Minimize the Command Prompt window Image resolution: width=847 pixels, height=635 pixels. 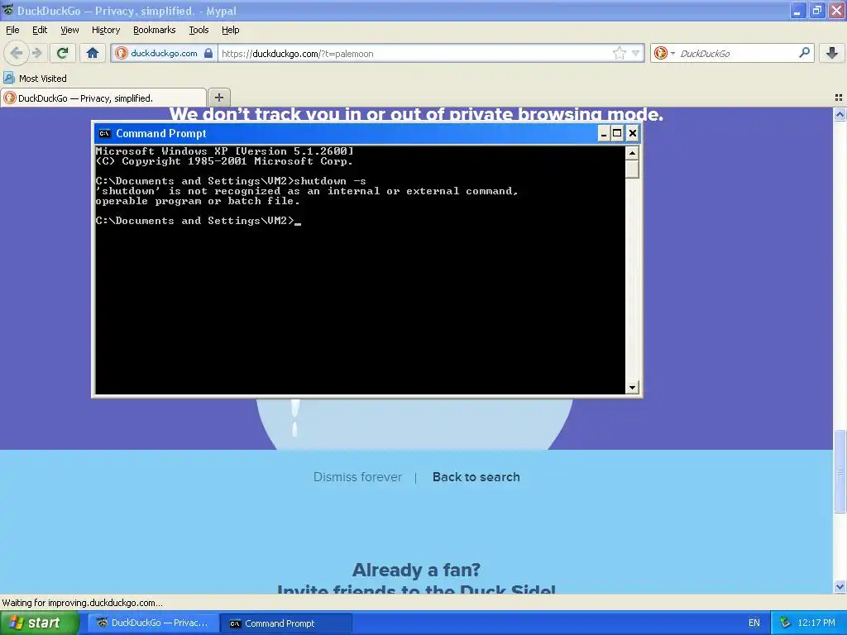tap(603, 133)
